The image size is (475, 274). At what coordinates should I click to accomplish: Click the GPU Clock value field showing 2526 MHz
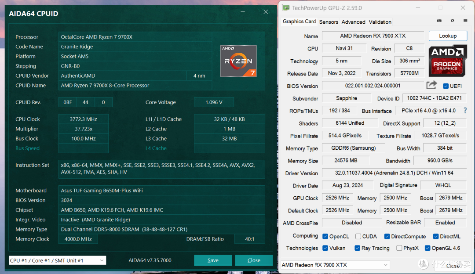click(x=337, y=198)
